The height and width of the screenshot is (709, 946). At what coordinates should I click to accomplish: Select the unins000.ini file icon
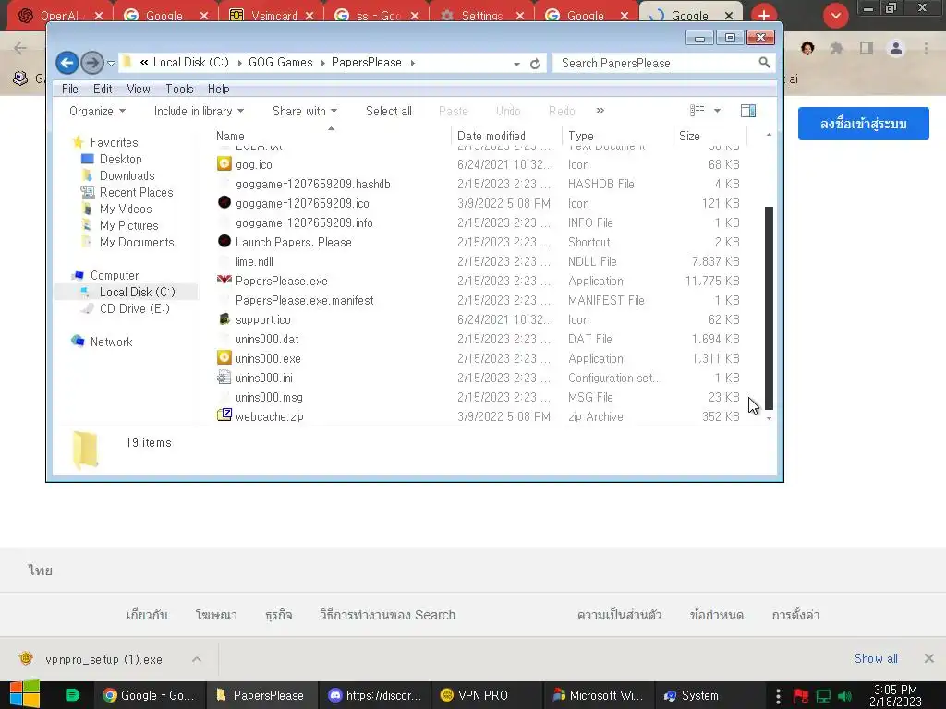point(224,378)
